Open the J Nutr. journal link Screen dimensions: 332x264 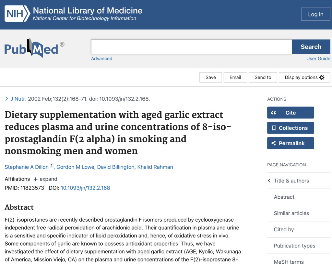click(x=18, y=99)
